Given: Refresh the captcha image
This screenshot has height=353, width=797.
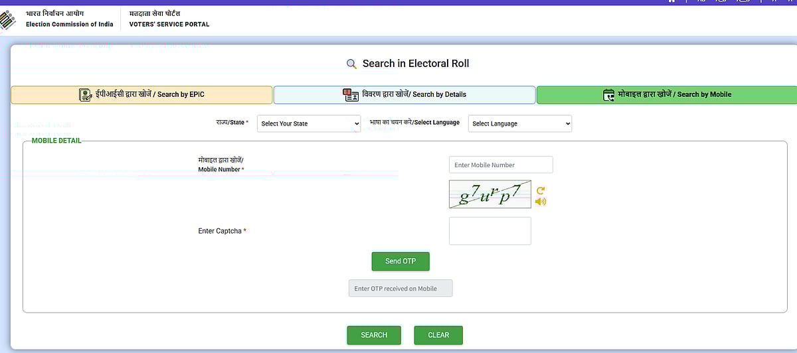Looking at the screenshot, I should pos(540,190).
